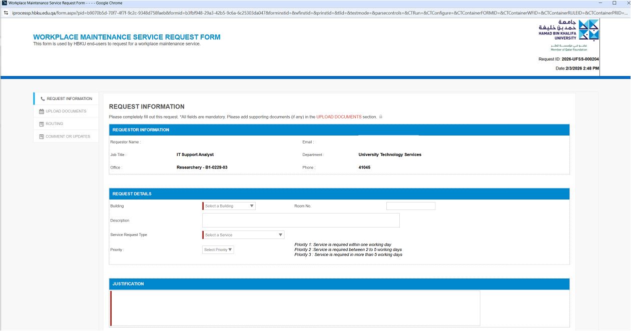Open the 'Select Priority' dropdown
Image resolution: width=631 pixels, height=331 pixels.
coord(218,249)
